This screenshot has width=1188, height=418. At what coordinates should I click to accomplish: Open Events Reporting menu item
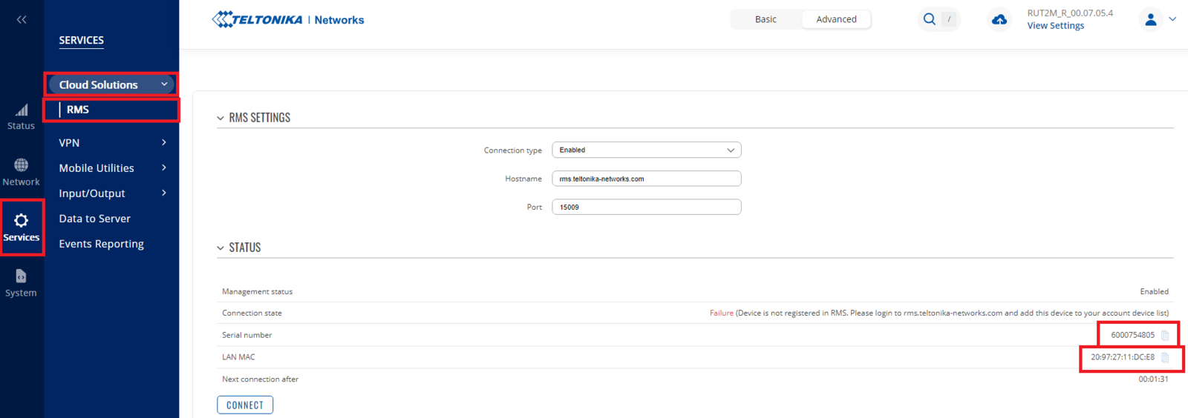(102, 244)
